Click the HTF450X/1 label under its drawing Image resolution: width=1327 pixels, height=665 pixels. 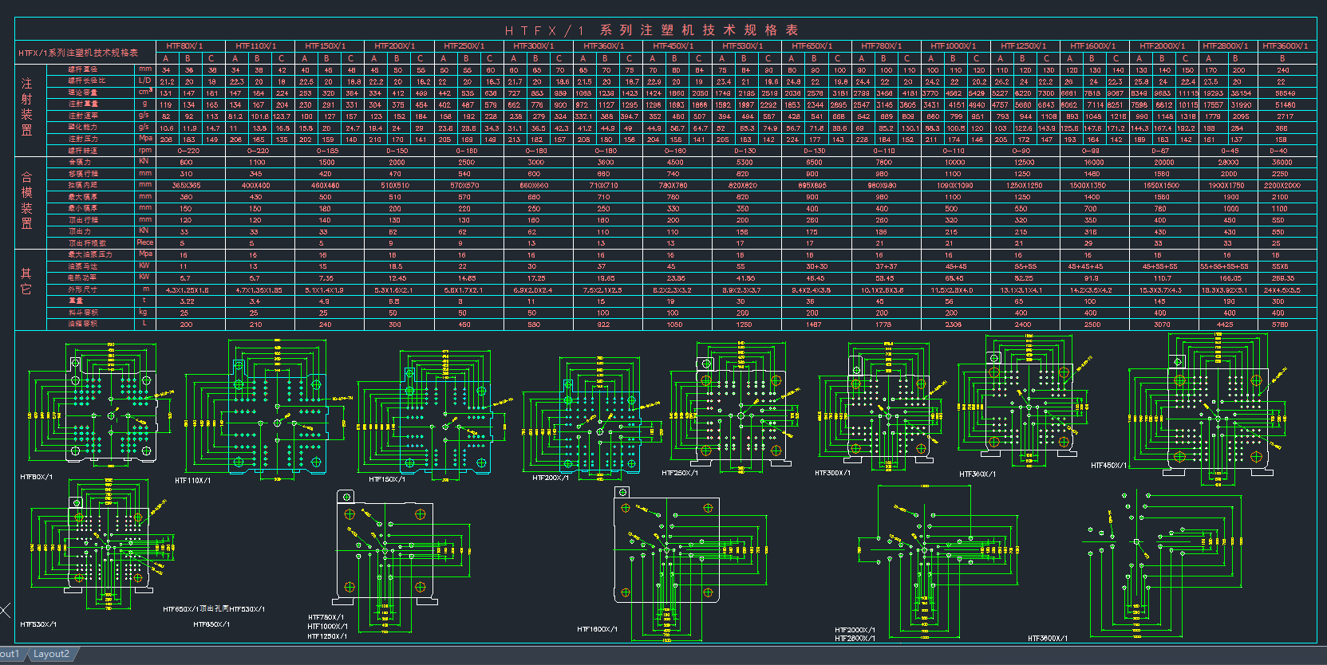pos(1108,466)
